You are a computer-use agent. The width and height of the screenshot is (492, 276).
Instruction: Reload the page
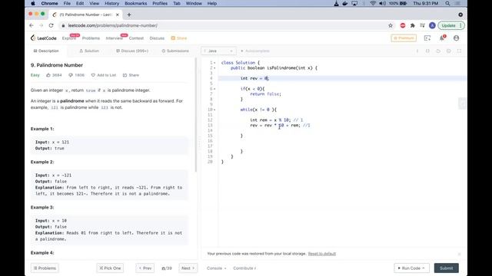coord(52,25)
